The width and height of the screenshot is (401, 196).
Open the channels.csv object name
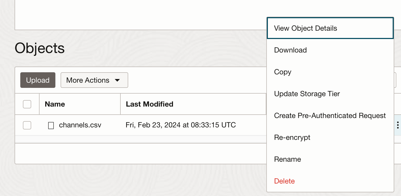click(x=80, y=125)
